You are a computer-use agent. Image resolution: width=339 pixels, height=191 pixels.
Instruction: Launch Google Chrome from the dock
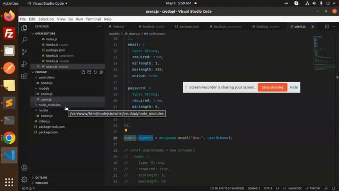(x=9, y=138)
